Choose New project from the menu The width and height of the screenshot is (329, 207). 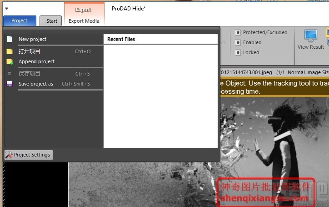54,39
